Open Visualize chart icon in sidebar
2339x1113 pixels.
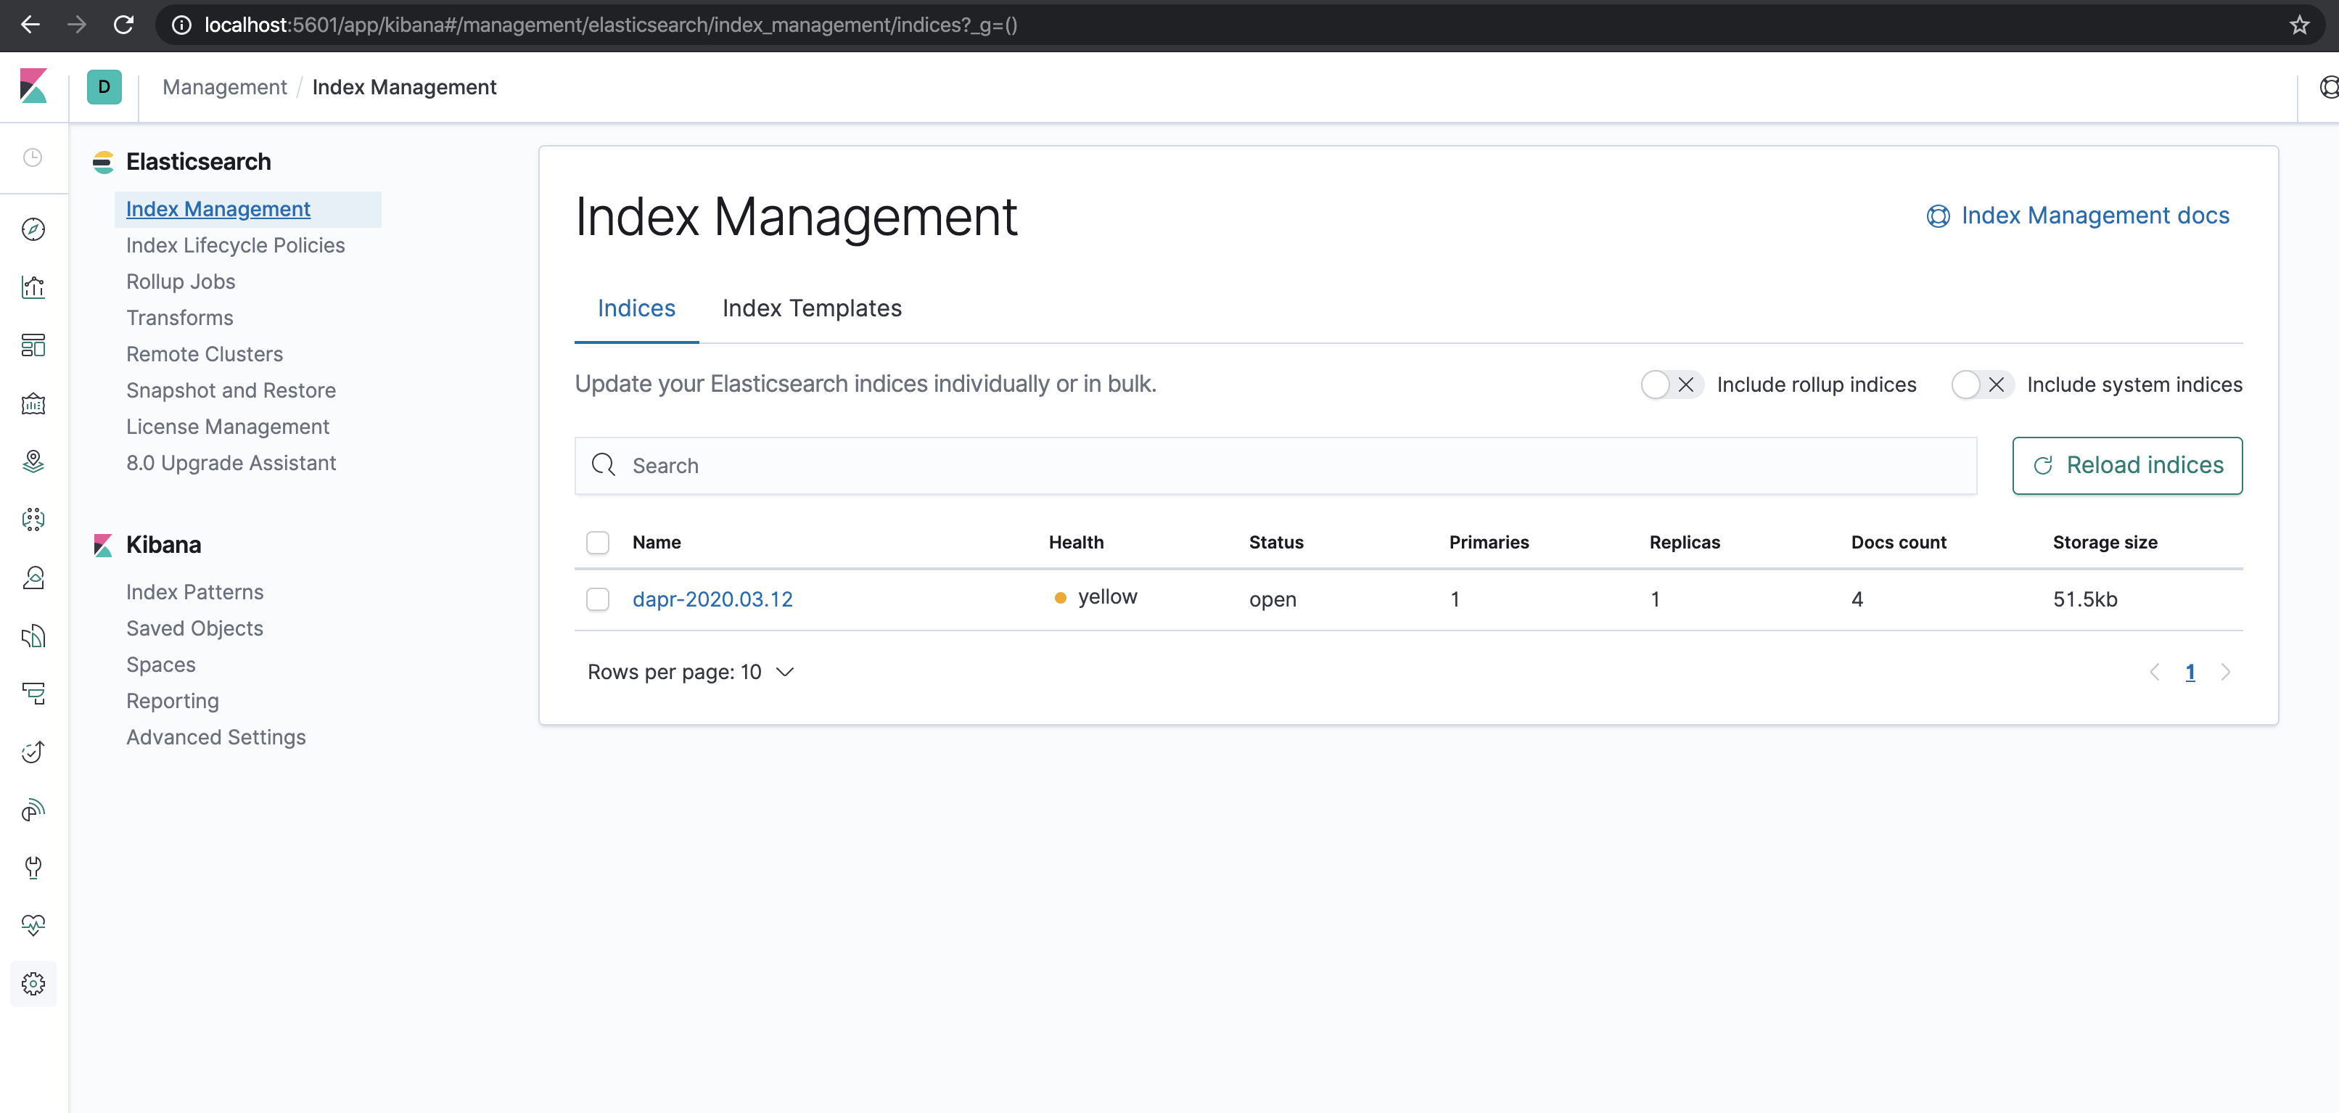[x=33, y=288]
